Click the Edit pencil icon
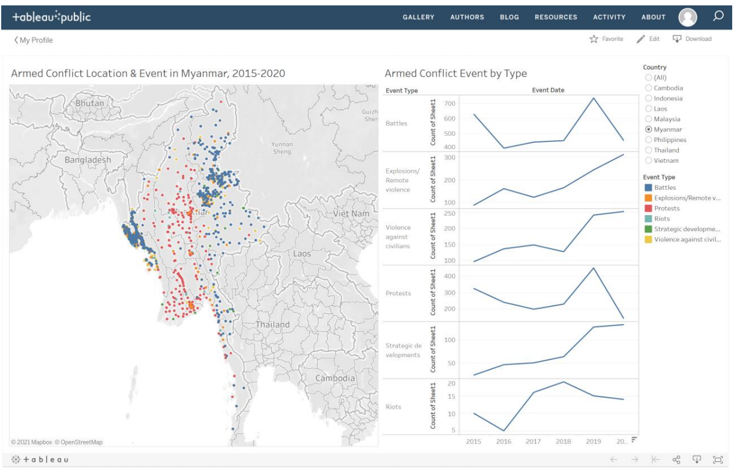This screenshot has height=475, width=737. point(640,39)
